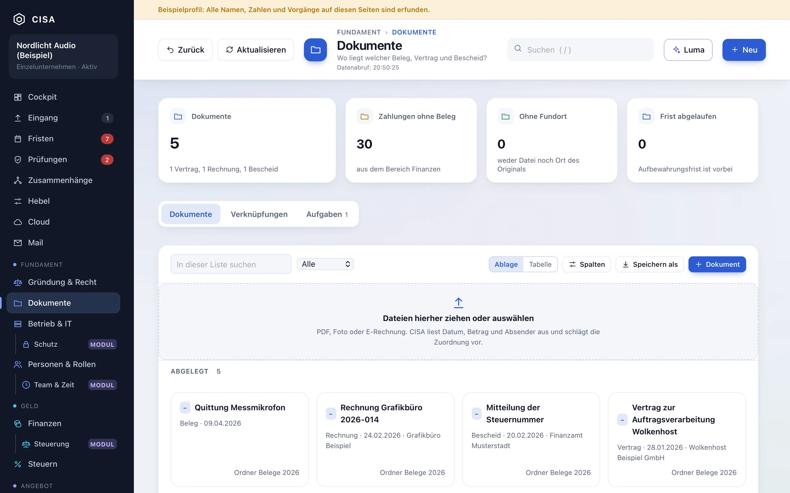Go to Fristen in sidebar

(63, 139)
